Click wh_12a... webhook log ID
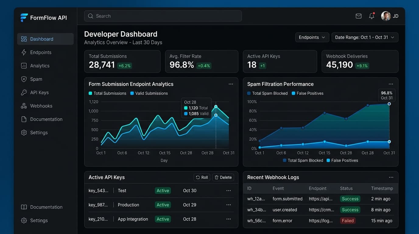Screen dimensions: 419x234 pos(256,199)
